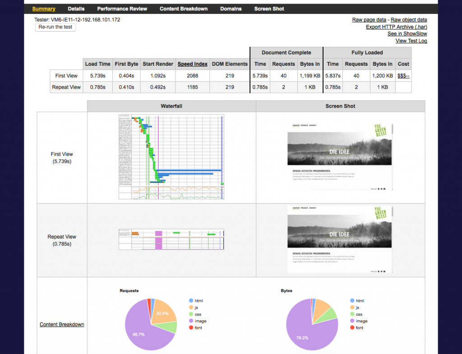This screenshot has width=462, height=354.
Task: Switch to the Details tab
Action: tap(76, 9)
